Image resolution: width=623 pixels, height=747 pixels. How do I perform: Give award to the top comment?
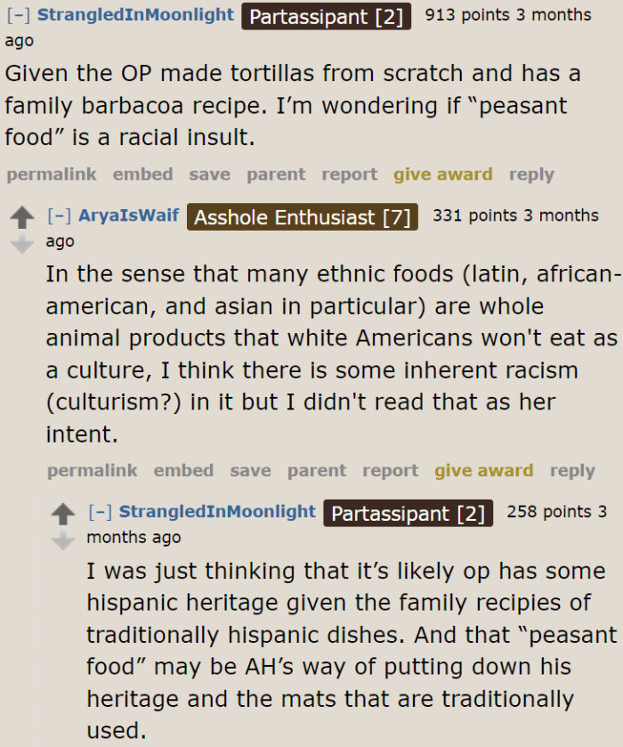[442, 175]
